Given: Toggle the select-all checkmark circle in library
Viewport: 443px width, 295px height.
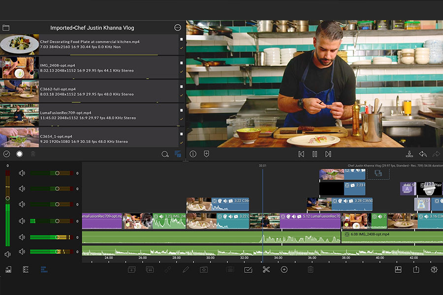Looking at the screenshot, I should (6, 154).
